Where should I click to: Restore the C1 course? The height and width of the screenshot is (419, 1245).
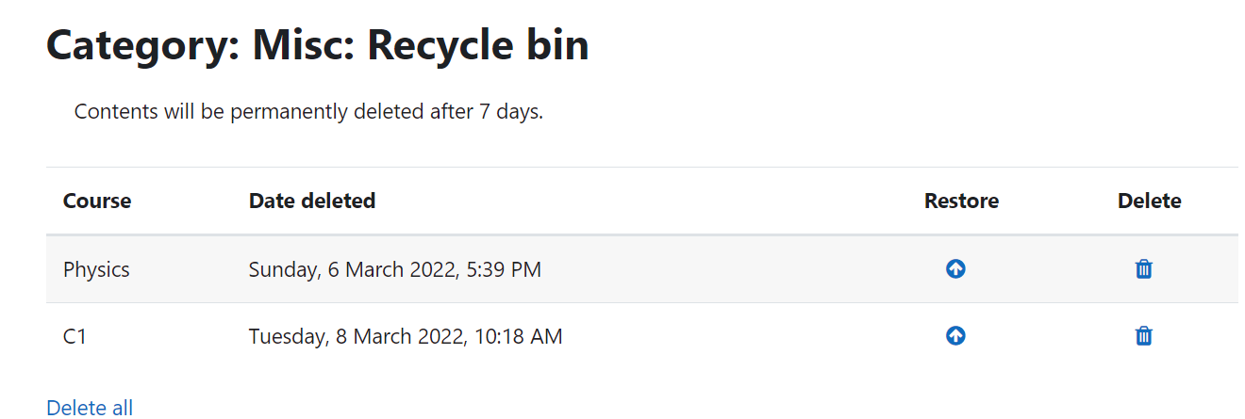(x=955, y=335)
